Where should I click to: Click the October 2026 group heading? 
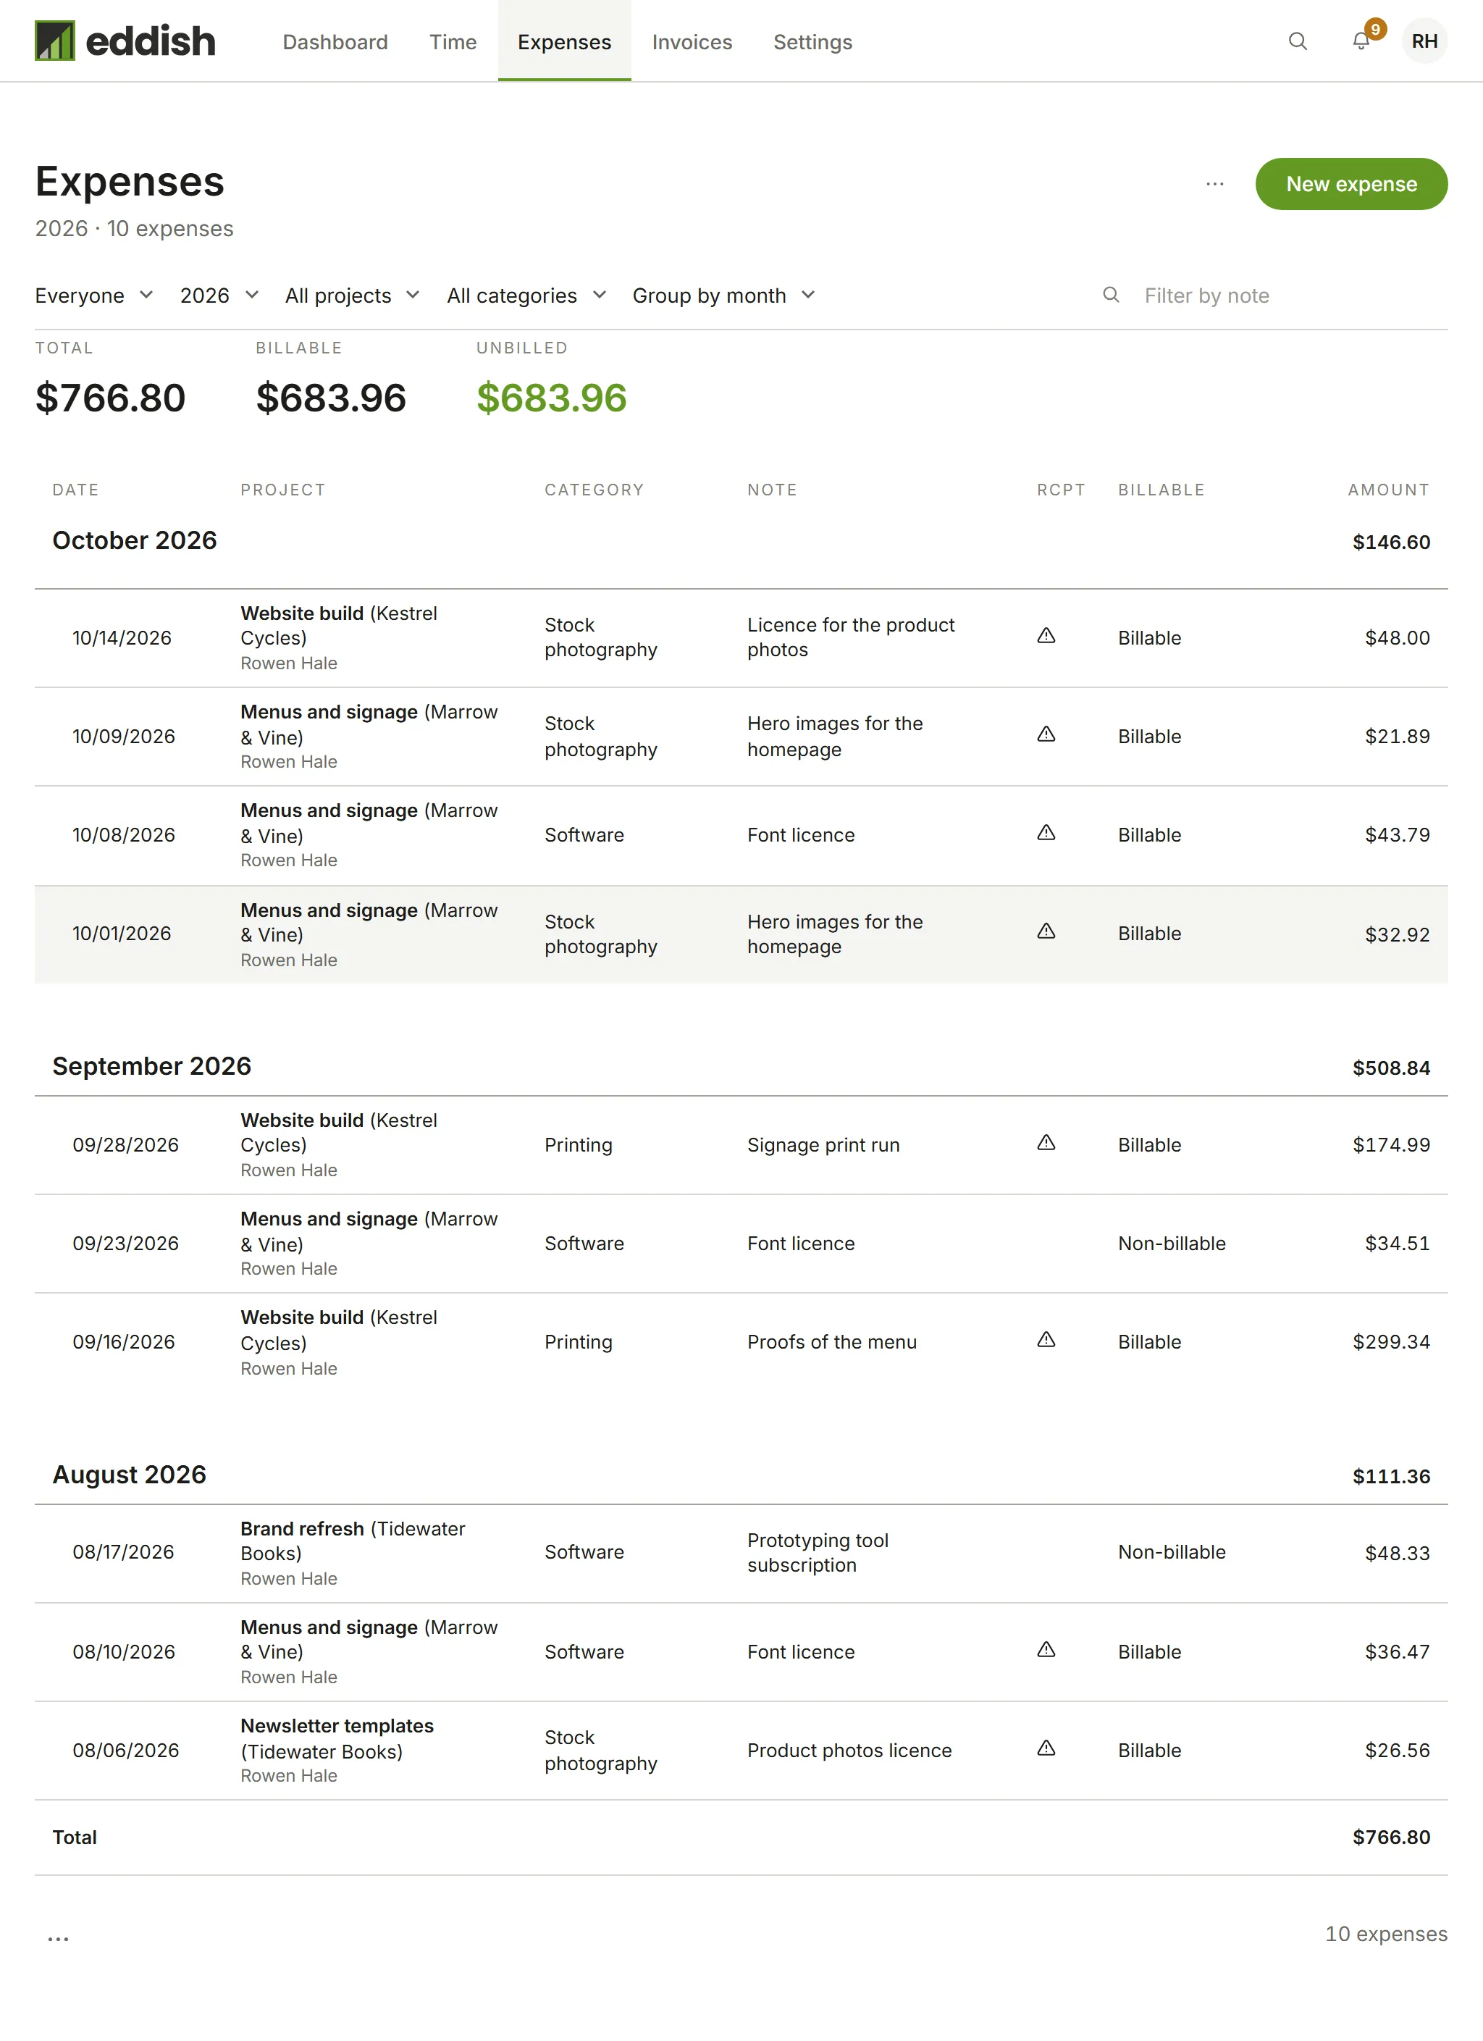[x=134, y=541]
